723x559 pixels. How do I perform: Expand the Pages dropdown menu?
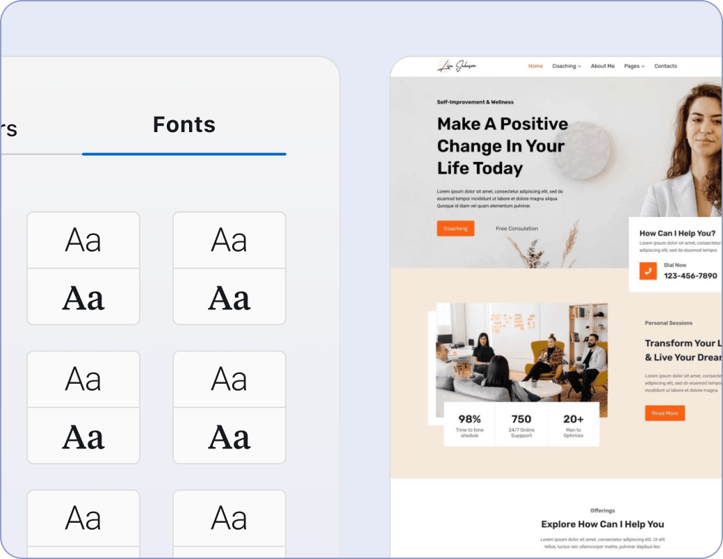634,66
